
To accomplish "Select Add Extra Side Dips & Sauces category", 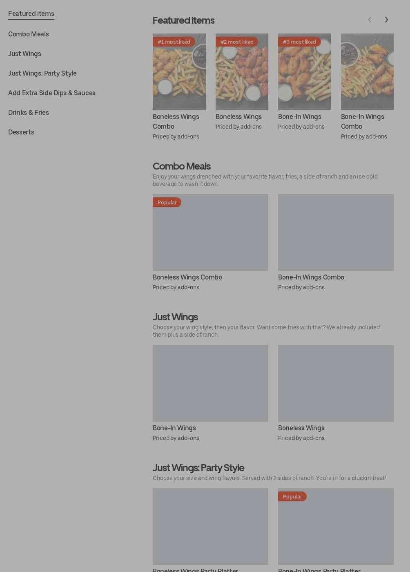I will (52, 93).
